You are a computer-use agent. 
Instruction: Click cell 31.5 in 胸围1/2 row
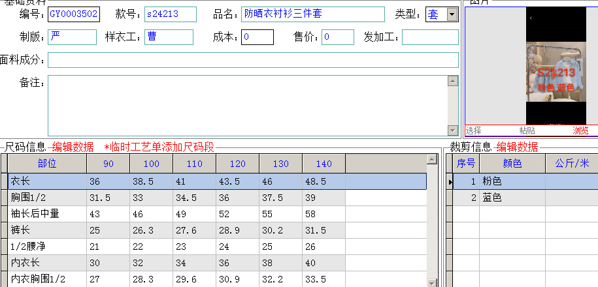click(108, 198)
